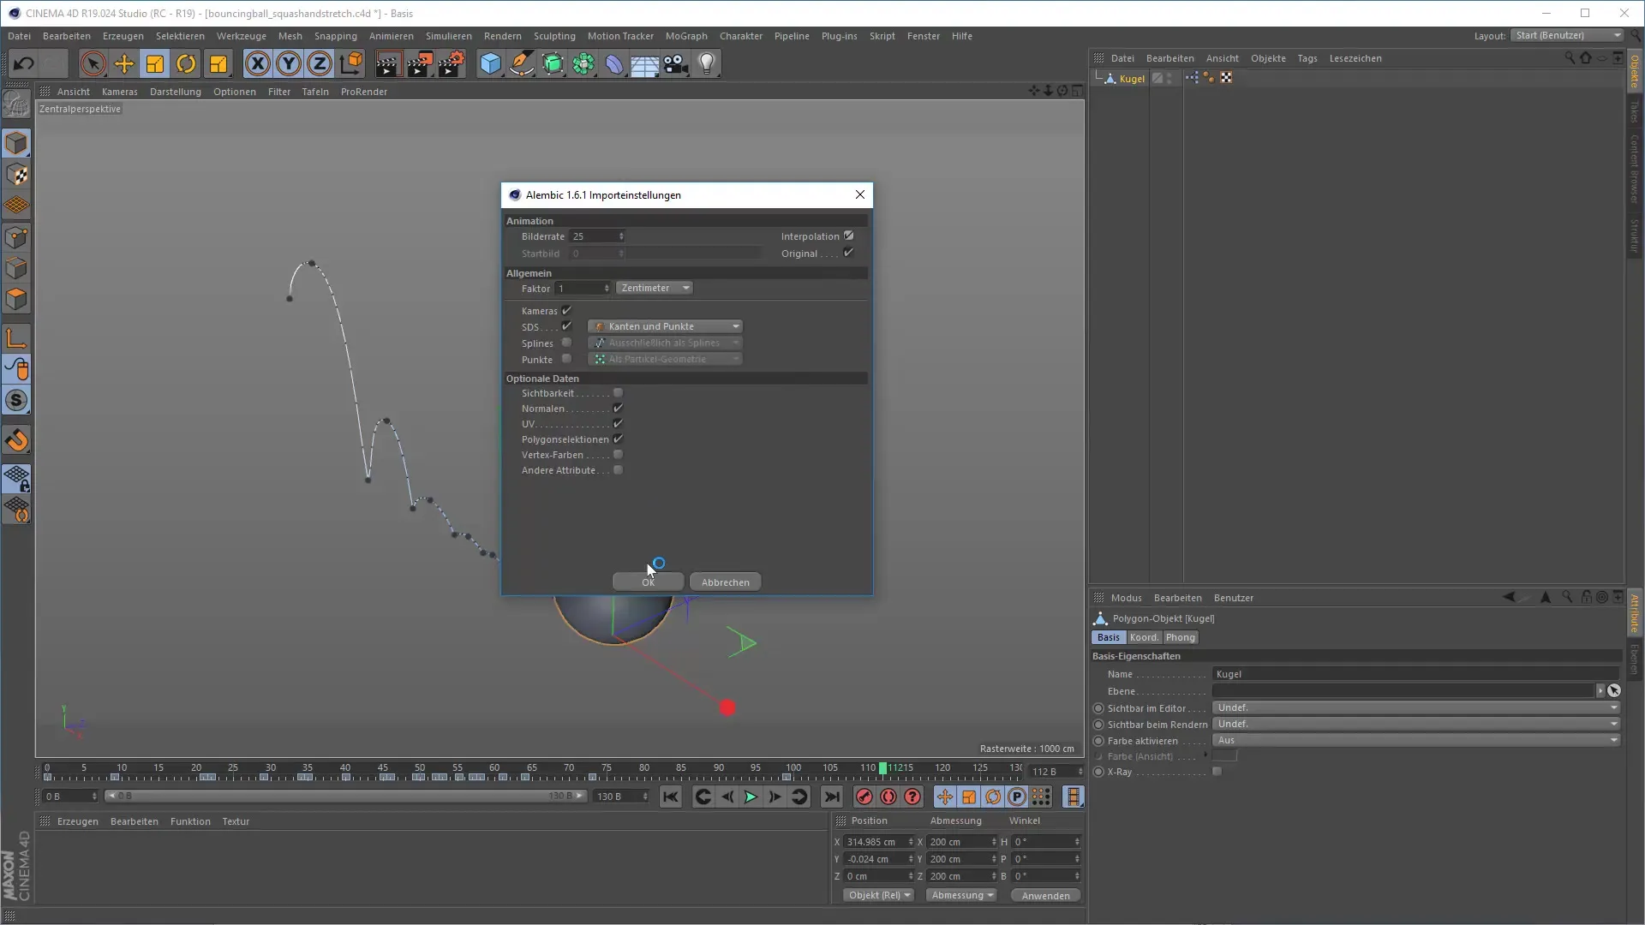
Task: Enable snapping S icon in left palette
Action: coord(16,401)
